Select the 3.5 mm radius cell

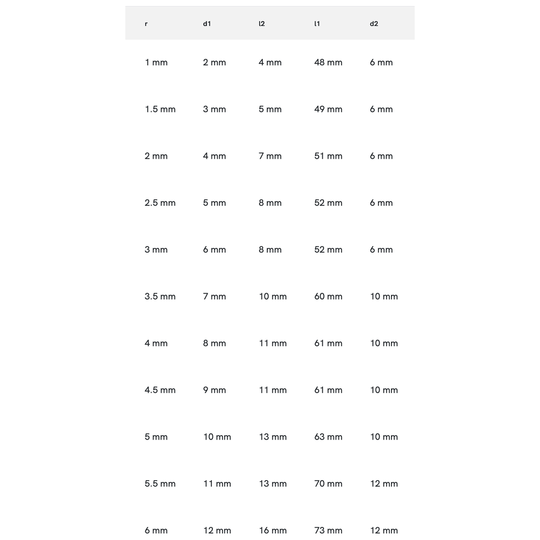pos(160,296)
